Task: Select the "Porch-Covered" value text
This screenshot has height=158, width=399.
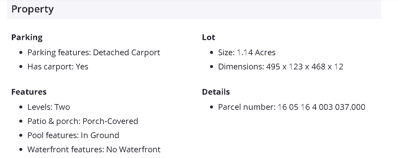Action: 110,121
